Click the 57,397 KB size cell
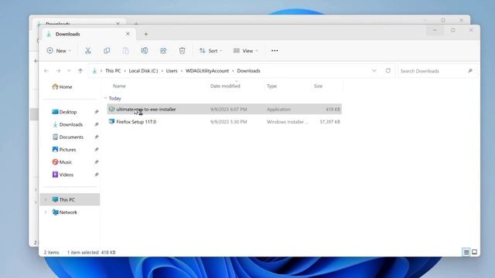The image size is (495, 278). click(330, 122)
